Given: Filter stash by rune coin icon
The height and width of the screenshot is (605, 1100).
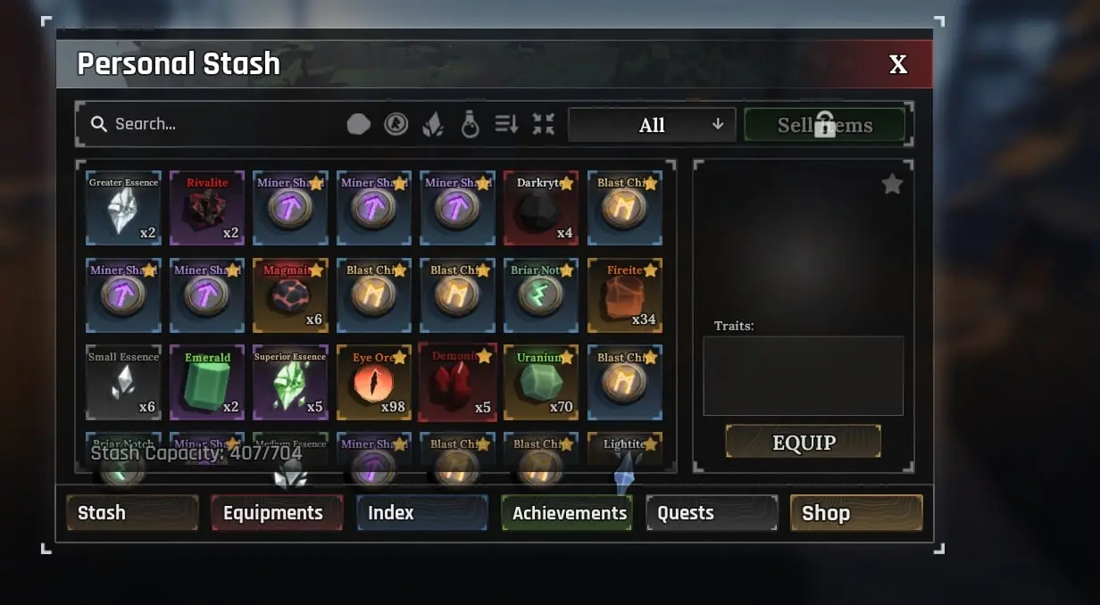Looking at the screenshot, I should [x=396, y=124].
